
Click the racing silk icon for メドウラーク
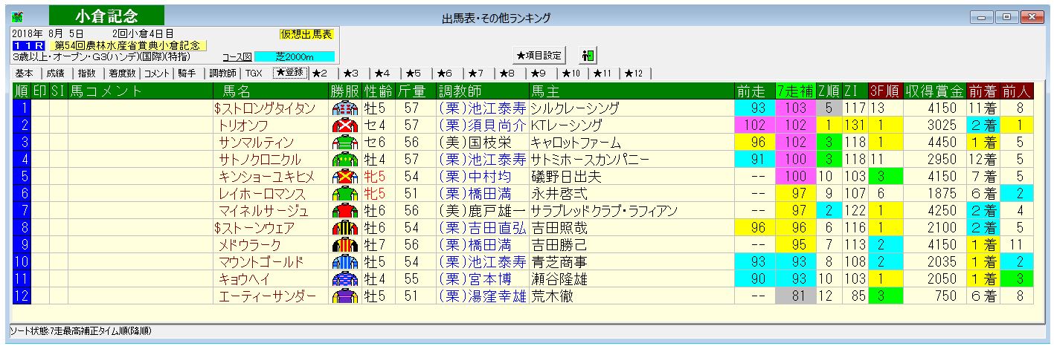click(345, 244)
